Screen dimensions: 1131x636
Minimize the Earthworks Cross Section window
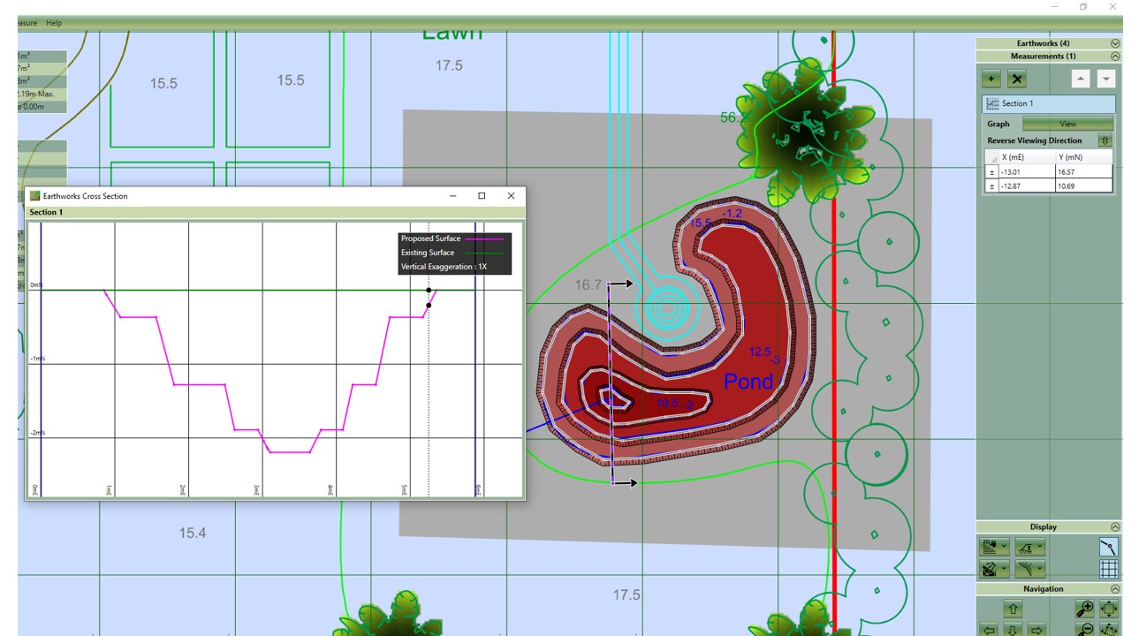(x=452, y=196)
